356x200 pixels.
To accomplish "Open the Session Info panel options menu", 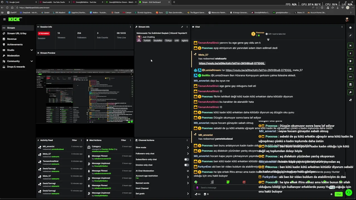I will (x=130, y=27).
